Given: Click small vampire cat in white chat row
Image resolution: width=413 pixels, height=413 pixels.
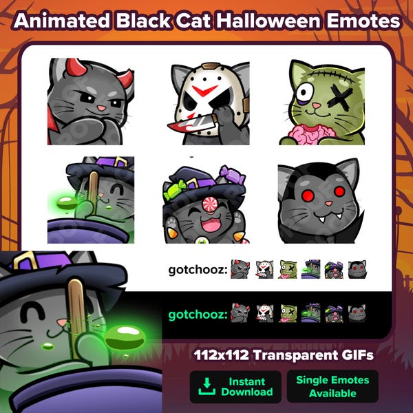Looking at the screenshot, I should [x=357, y=269].
